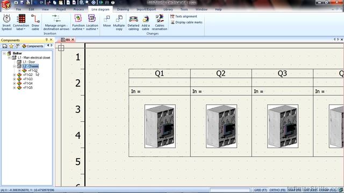
Task: Switch to the Process ribbon tab
Action: pos(78,10)
